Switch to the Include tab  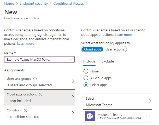pyautogui.click(x=89, y=61)
